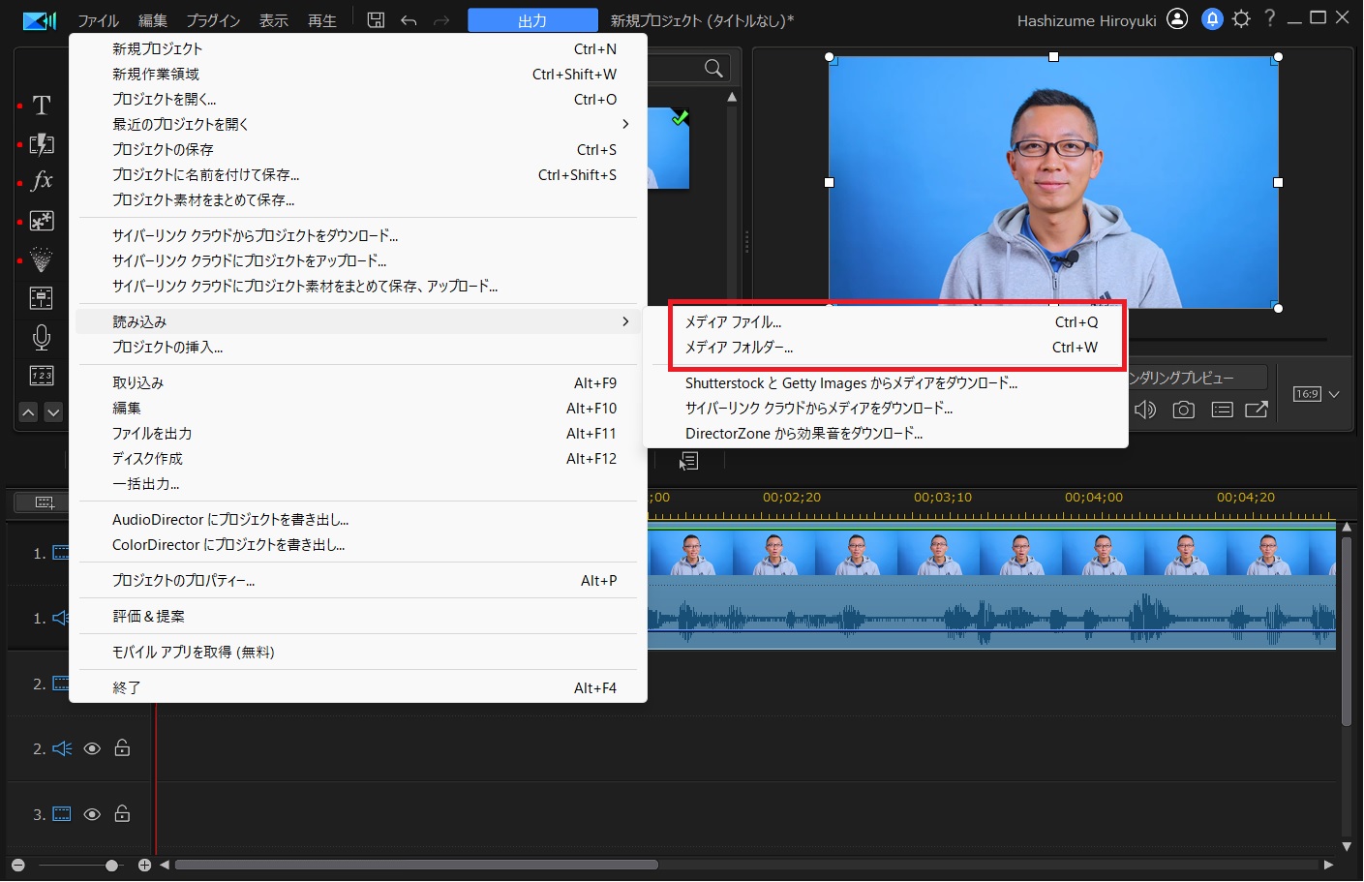
Task: Click the notification bell icon
Action: point(1212,19)
